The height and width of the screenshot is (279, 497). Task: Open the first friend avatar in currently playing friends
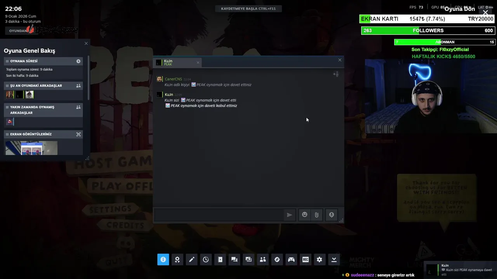click(x=10, y=95)
